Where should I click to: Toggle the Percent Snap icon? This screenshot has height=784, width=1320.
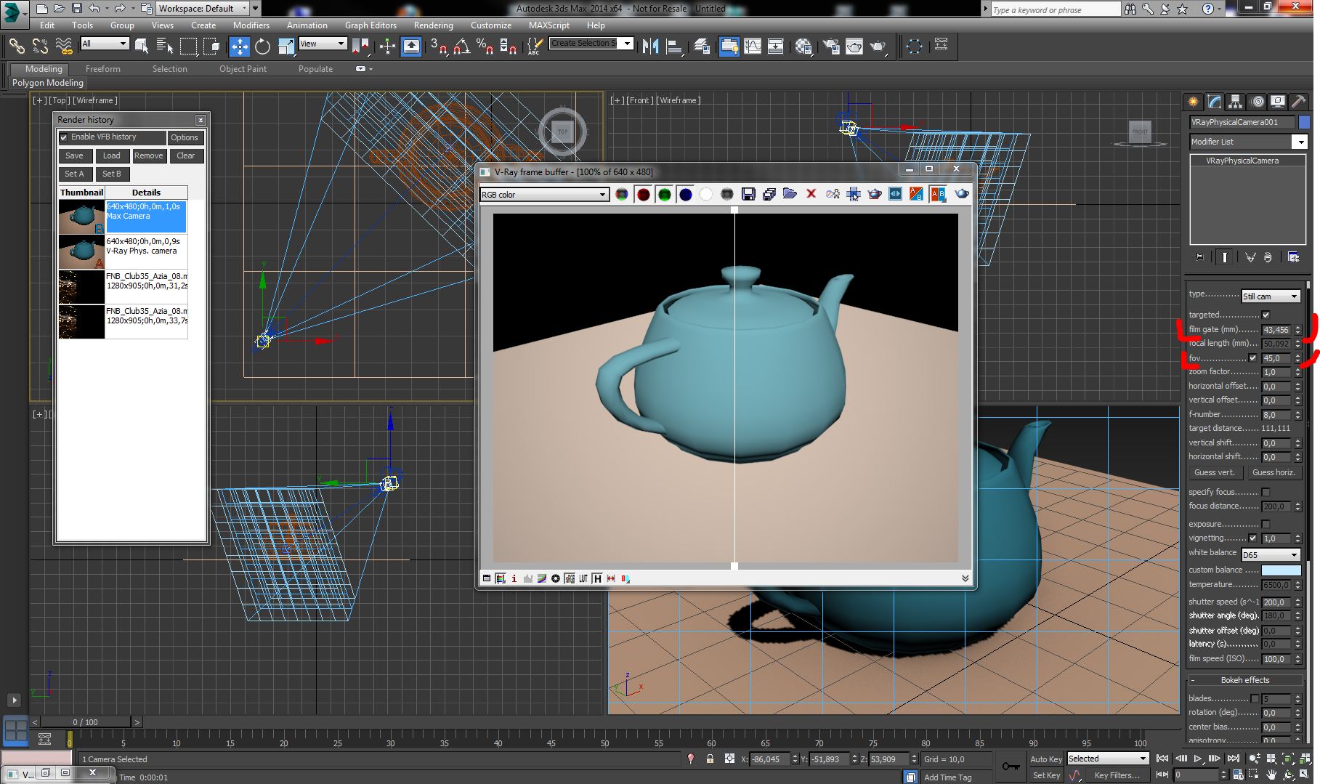click(x=485, y=47)
